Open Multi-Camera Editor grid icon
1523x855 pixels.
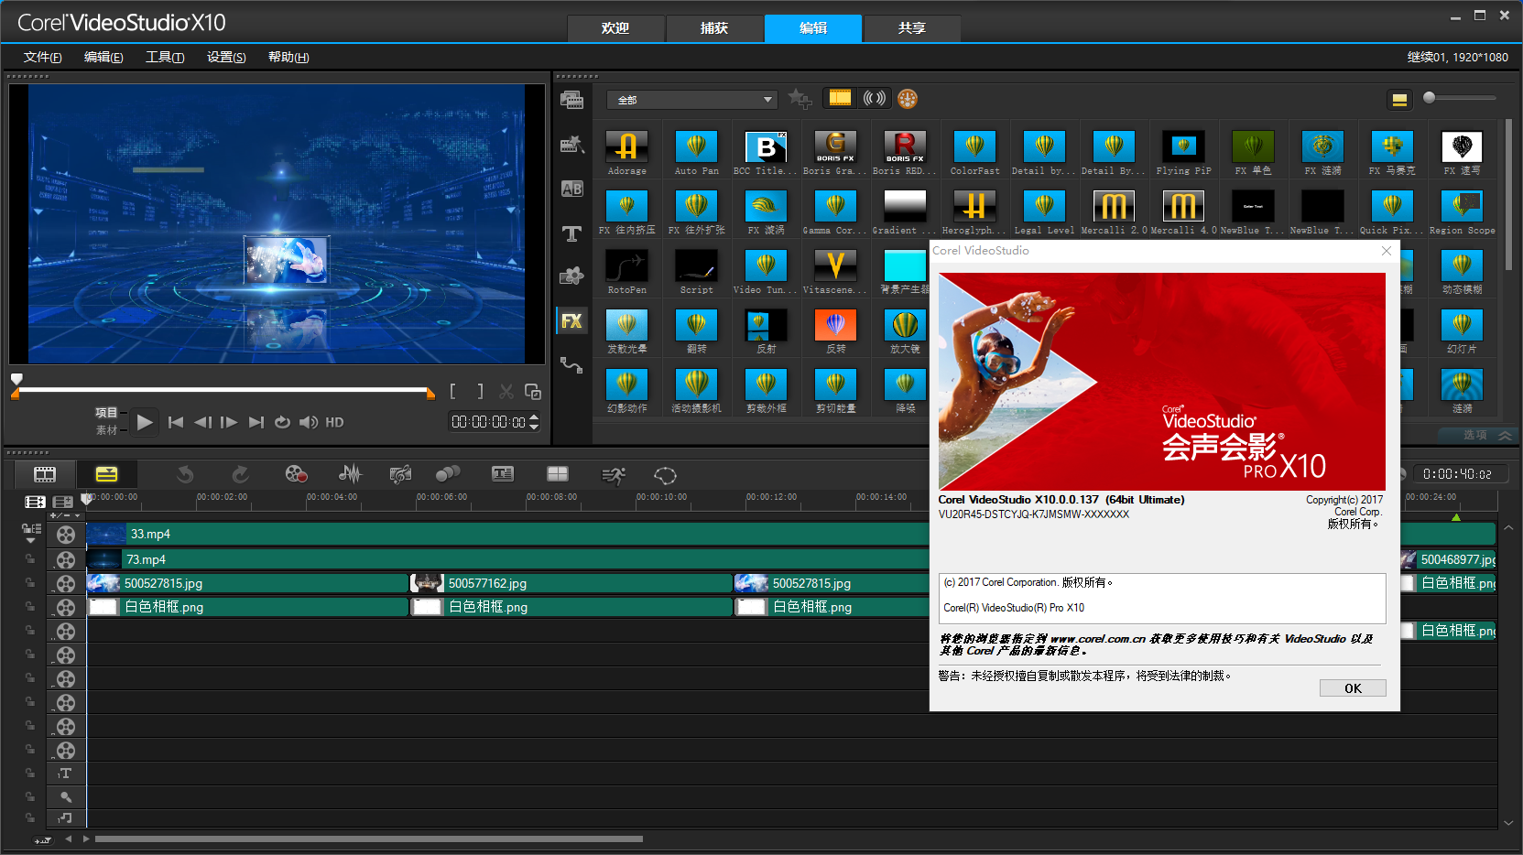point(558,474)
